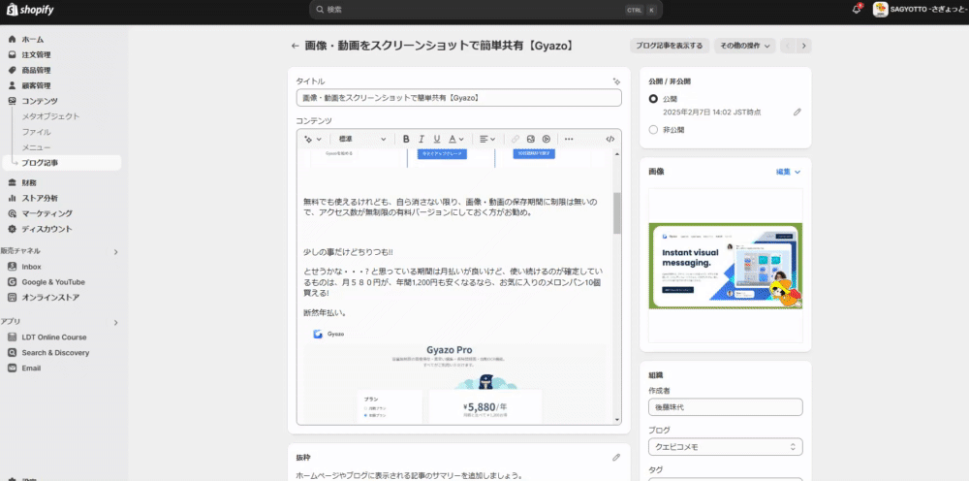
Task: Toggle italic formatting in editor toolbar
Action: [422, 139]
